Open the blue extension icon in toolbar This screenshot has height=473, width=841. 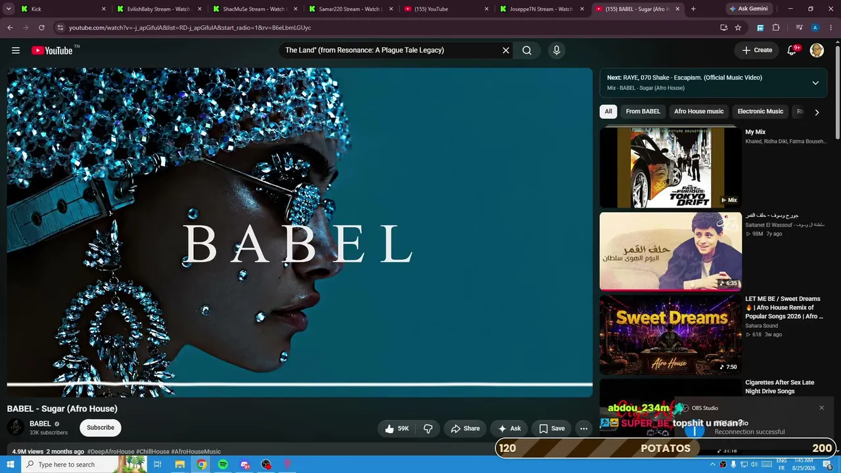click(761, 28)
